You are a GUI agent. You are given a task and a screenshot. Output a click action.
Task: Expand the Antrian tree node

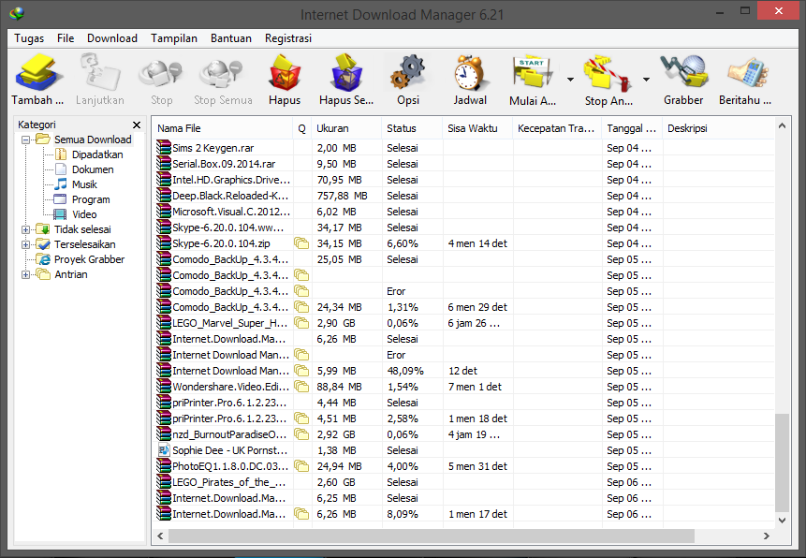25,274
